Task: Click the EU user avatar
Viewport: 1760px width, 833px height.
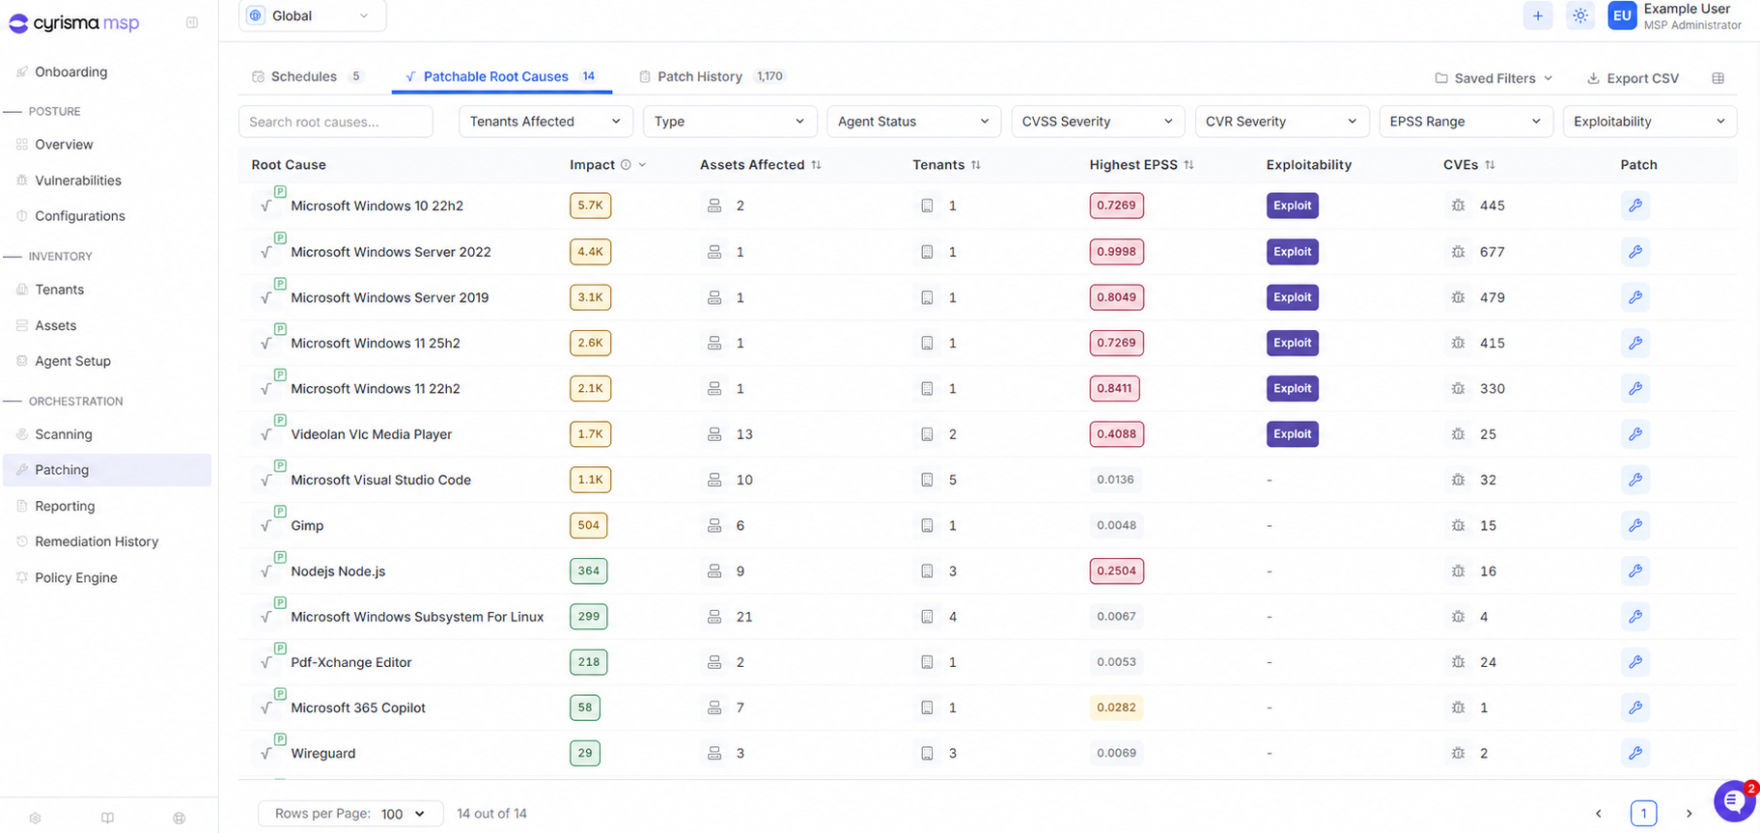Action: click(1622, 15)
